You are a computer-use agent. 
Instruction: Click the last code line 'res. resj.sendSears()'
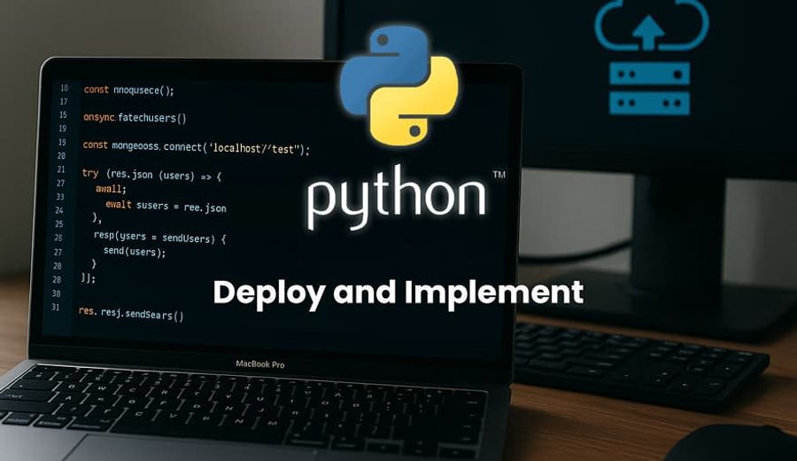coord(131,314)
